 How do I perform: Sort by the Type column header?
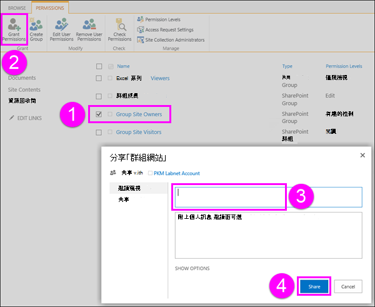click(287, 66)
